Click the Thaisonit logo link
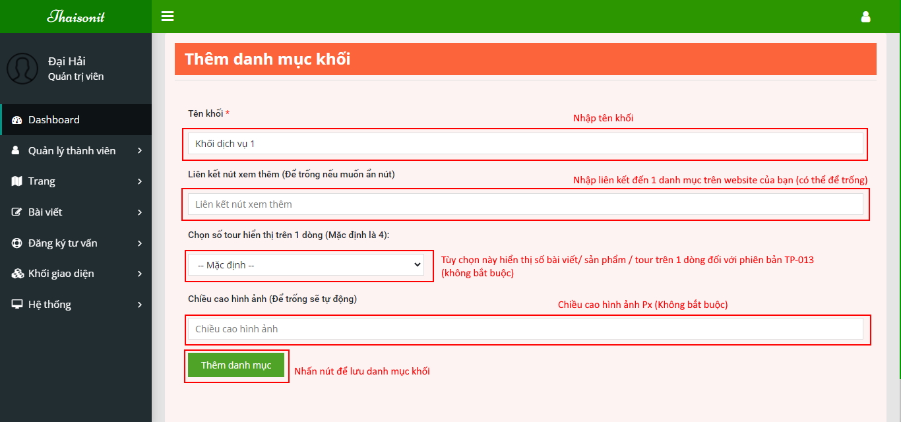Image resolution: width=901 pixels, height=422 pixels. click(x=76, y=16)
